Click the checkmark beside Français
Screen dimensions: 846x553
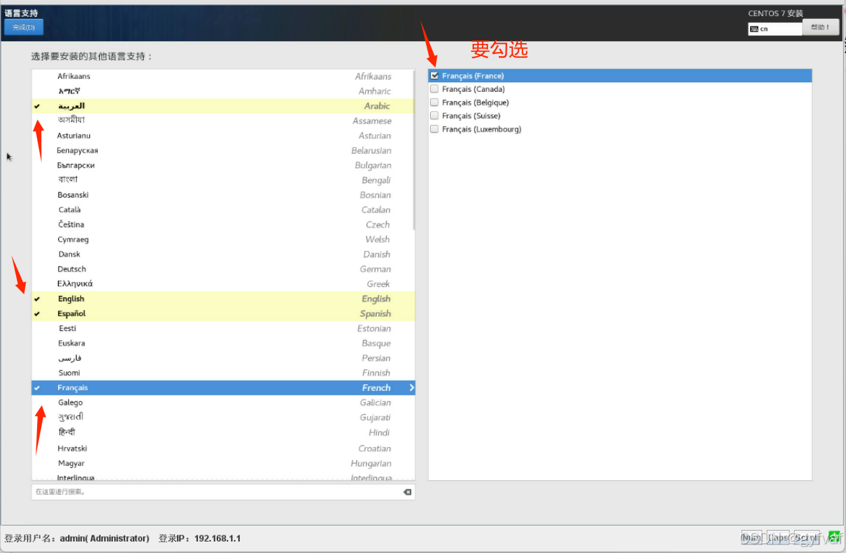37,388
